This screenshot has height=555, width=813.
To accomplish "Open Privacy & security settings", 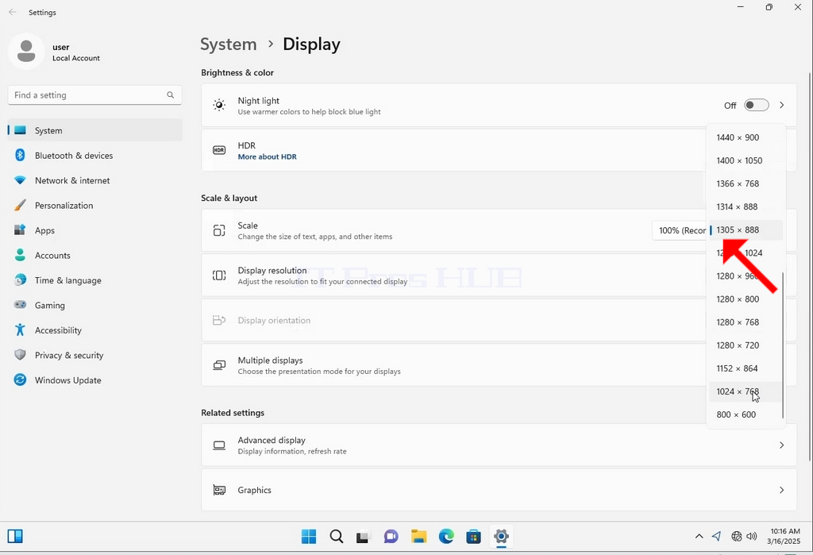I will click(95, 354).
